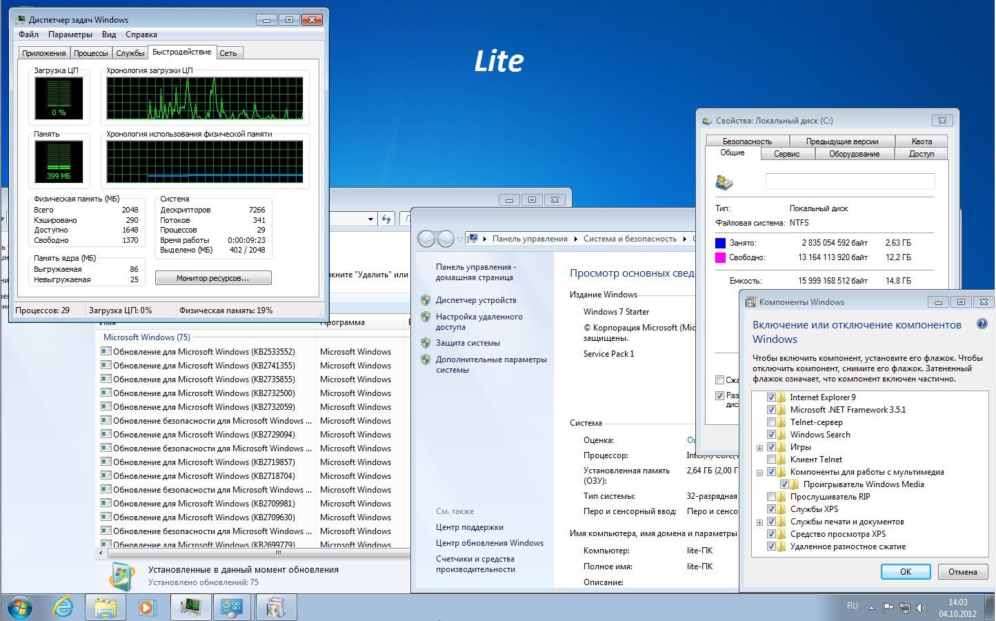Image resolution: width=996 pixels, height=621 pixels.
Task: Open Windows Explorer from the taskbar
Action: [x=106, y=607]
